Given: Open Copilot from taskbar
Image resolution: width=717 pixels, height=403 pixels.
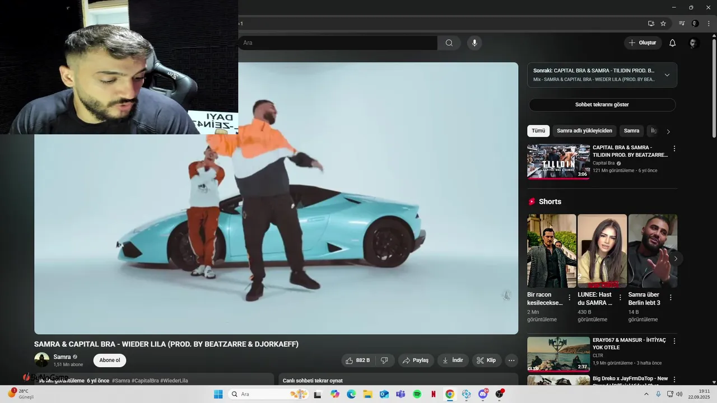Looking at the screenshot, I should [335, 394].
